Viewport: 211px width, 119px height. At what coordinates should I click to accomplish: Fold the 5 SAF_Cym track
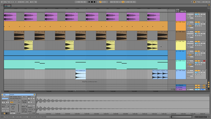tap(177, 51)
